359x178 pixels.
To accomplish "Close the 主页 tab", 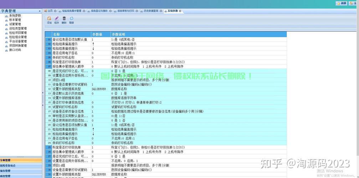I will [55, 11].
